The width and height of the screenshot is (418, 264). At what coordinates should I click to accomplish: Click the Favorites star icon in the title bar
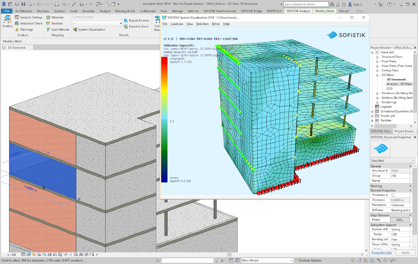click(x=344, y=4)
